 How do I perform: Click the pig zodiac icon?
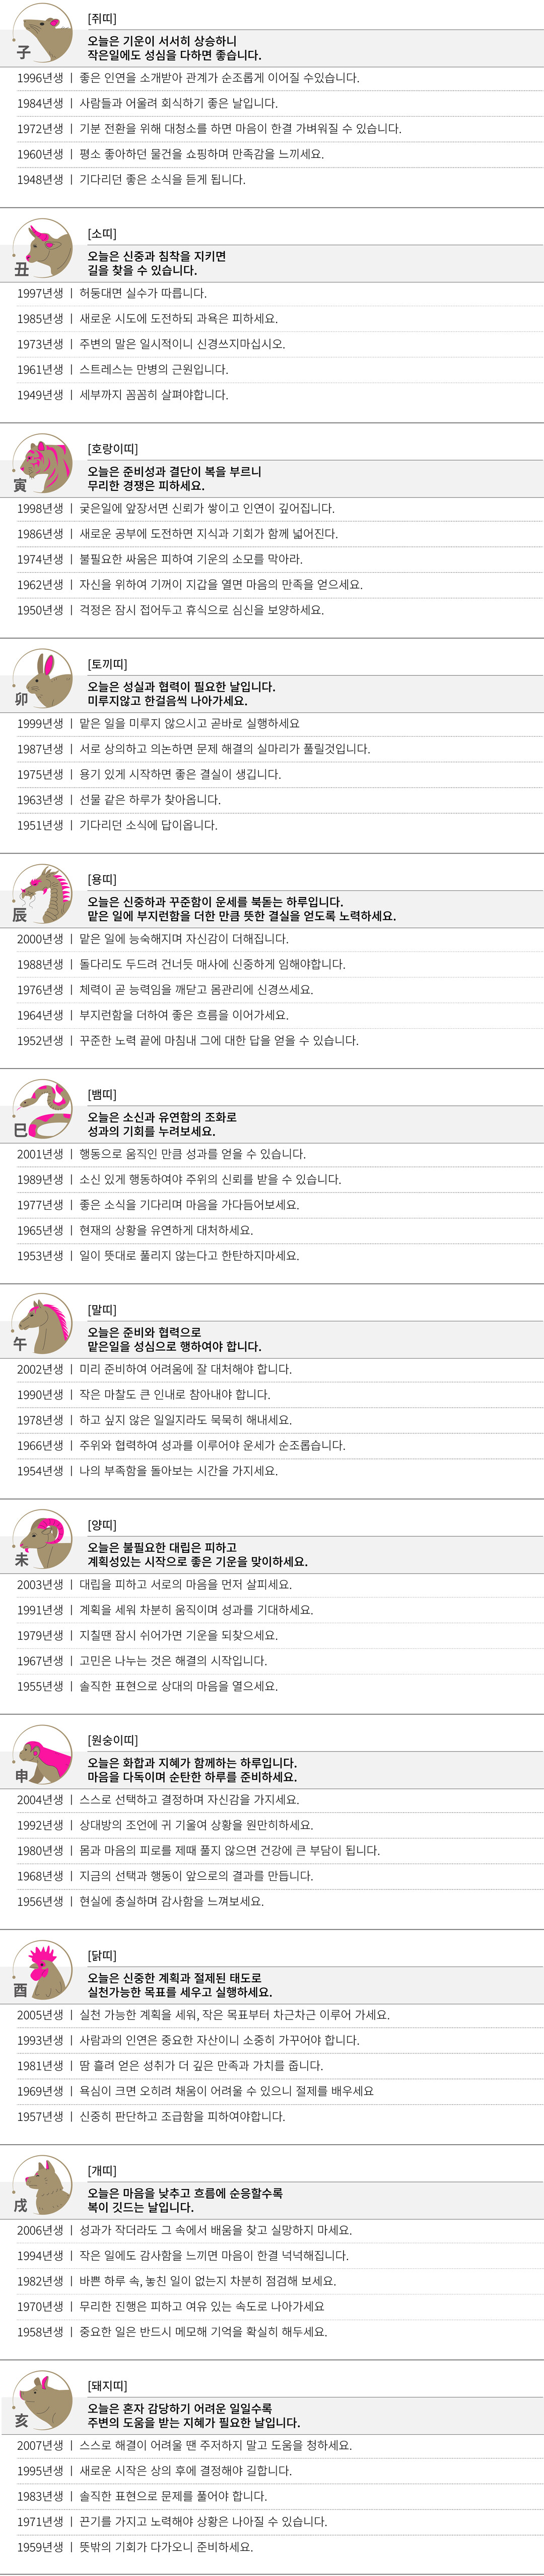click(x=43, y=2398)
